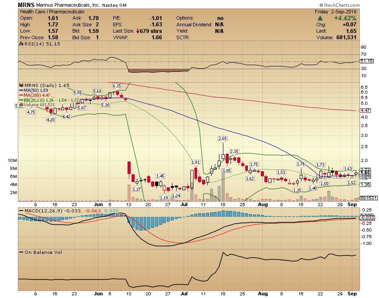Click the 1.19 low price label
This screenshot has height=298, width=379.
tap(164, 198)
